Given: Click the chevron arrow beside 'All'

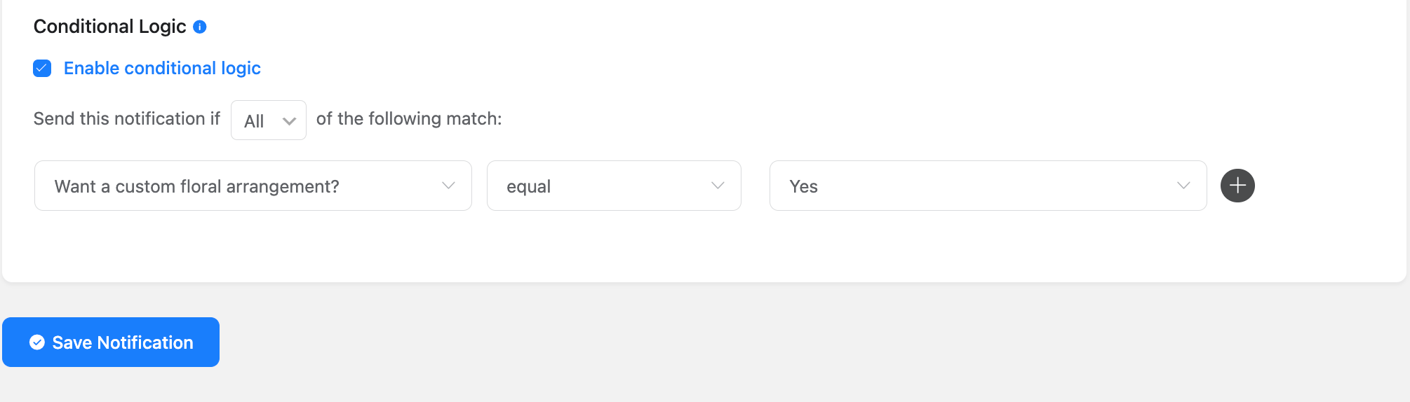Looking at the screenshot, I should click(x=289, y=121).
